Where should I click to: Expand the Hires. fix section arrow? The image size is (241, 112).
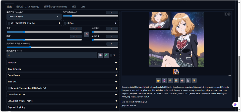click(x=59, y=23)
